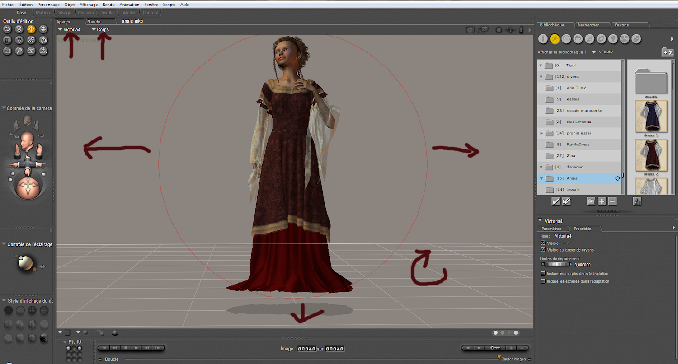Open the Faces library category
This screenshot has width=678, height=364.
click(x=566, y=39)
